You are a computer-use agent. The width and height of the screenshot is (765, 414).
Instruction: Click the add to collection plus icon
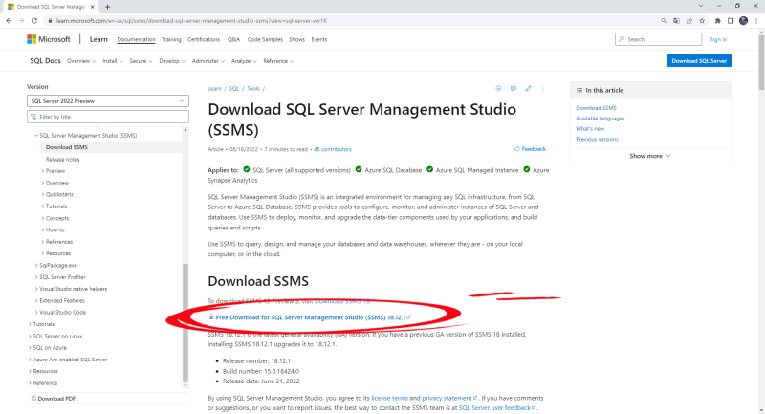(498, 88)
